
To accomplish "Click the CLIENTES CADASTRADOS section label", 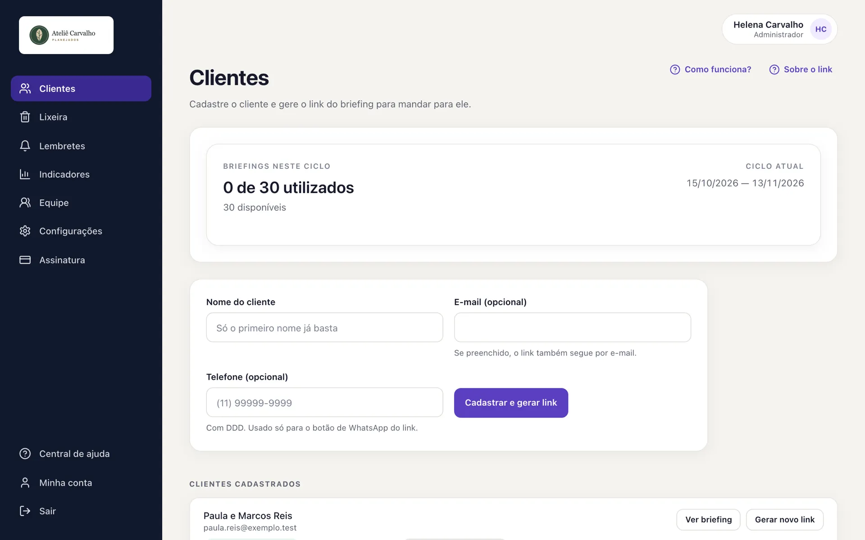I will pyautogui.click(x=245, y=484).
